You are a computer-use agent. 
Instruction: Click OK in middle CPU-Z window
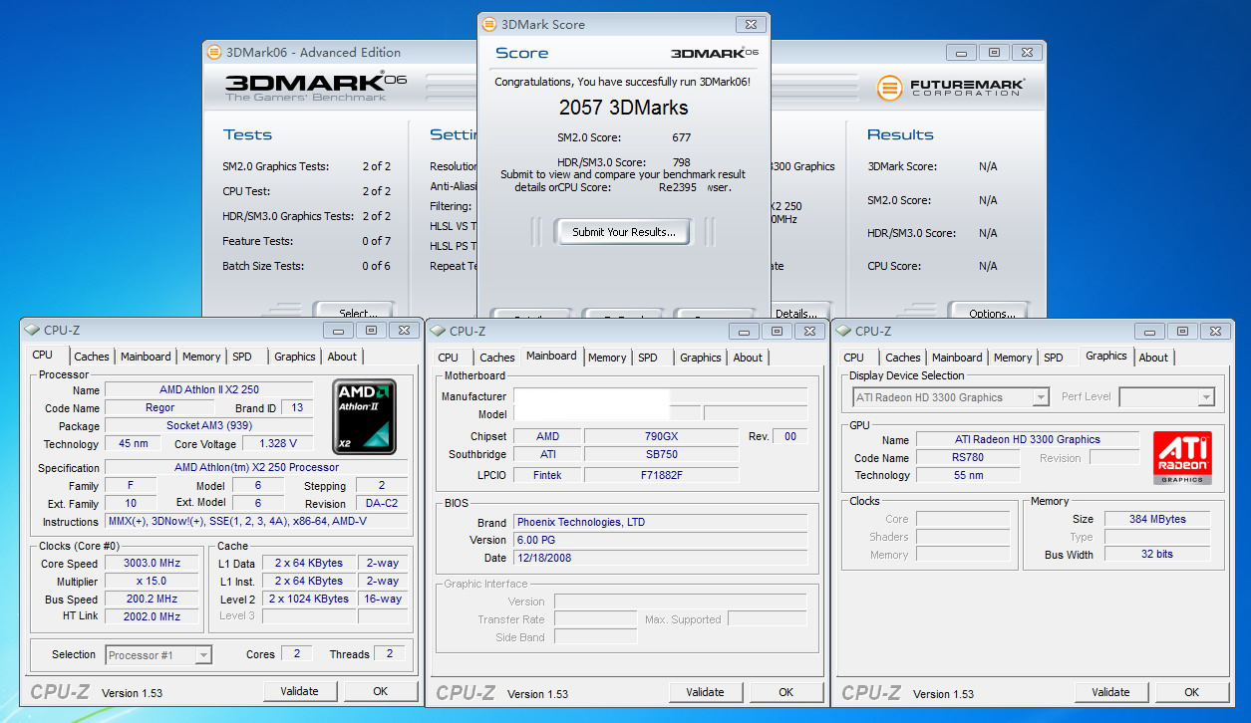tap(785, 692)
